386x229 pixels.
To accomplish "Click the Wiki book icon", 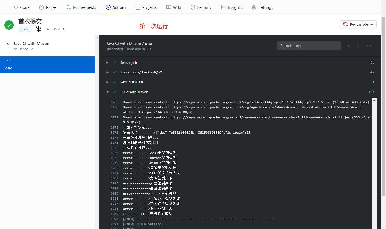I will (x=169, y=7).
